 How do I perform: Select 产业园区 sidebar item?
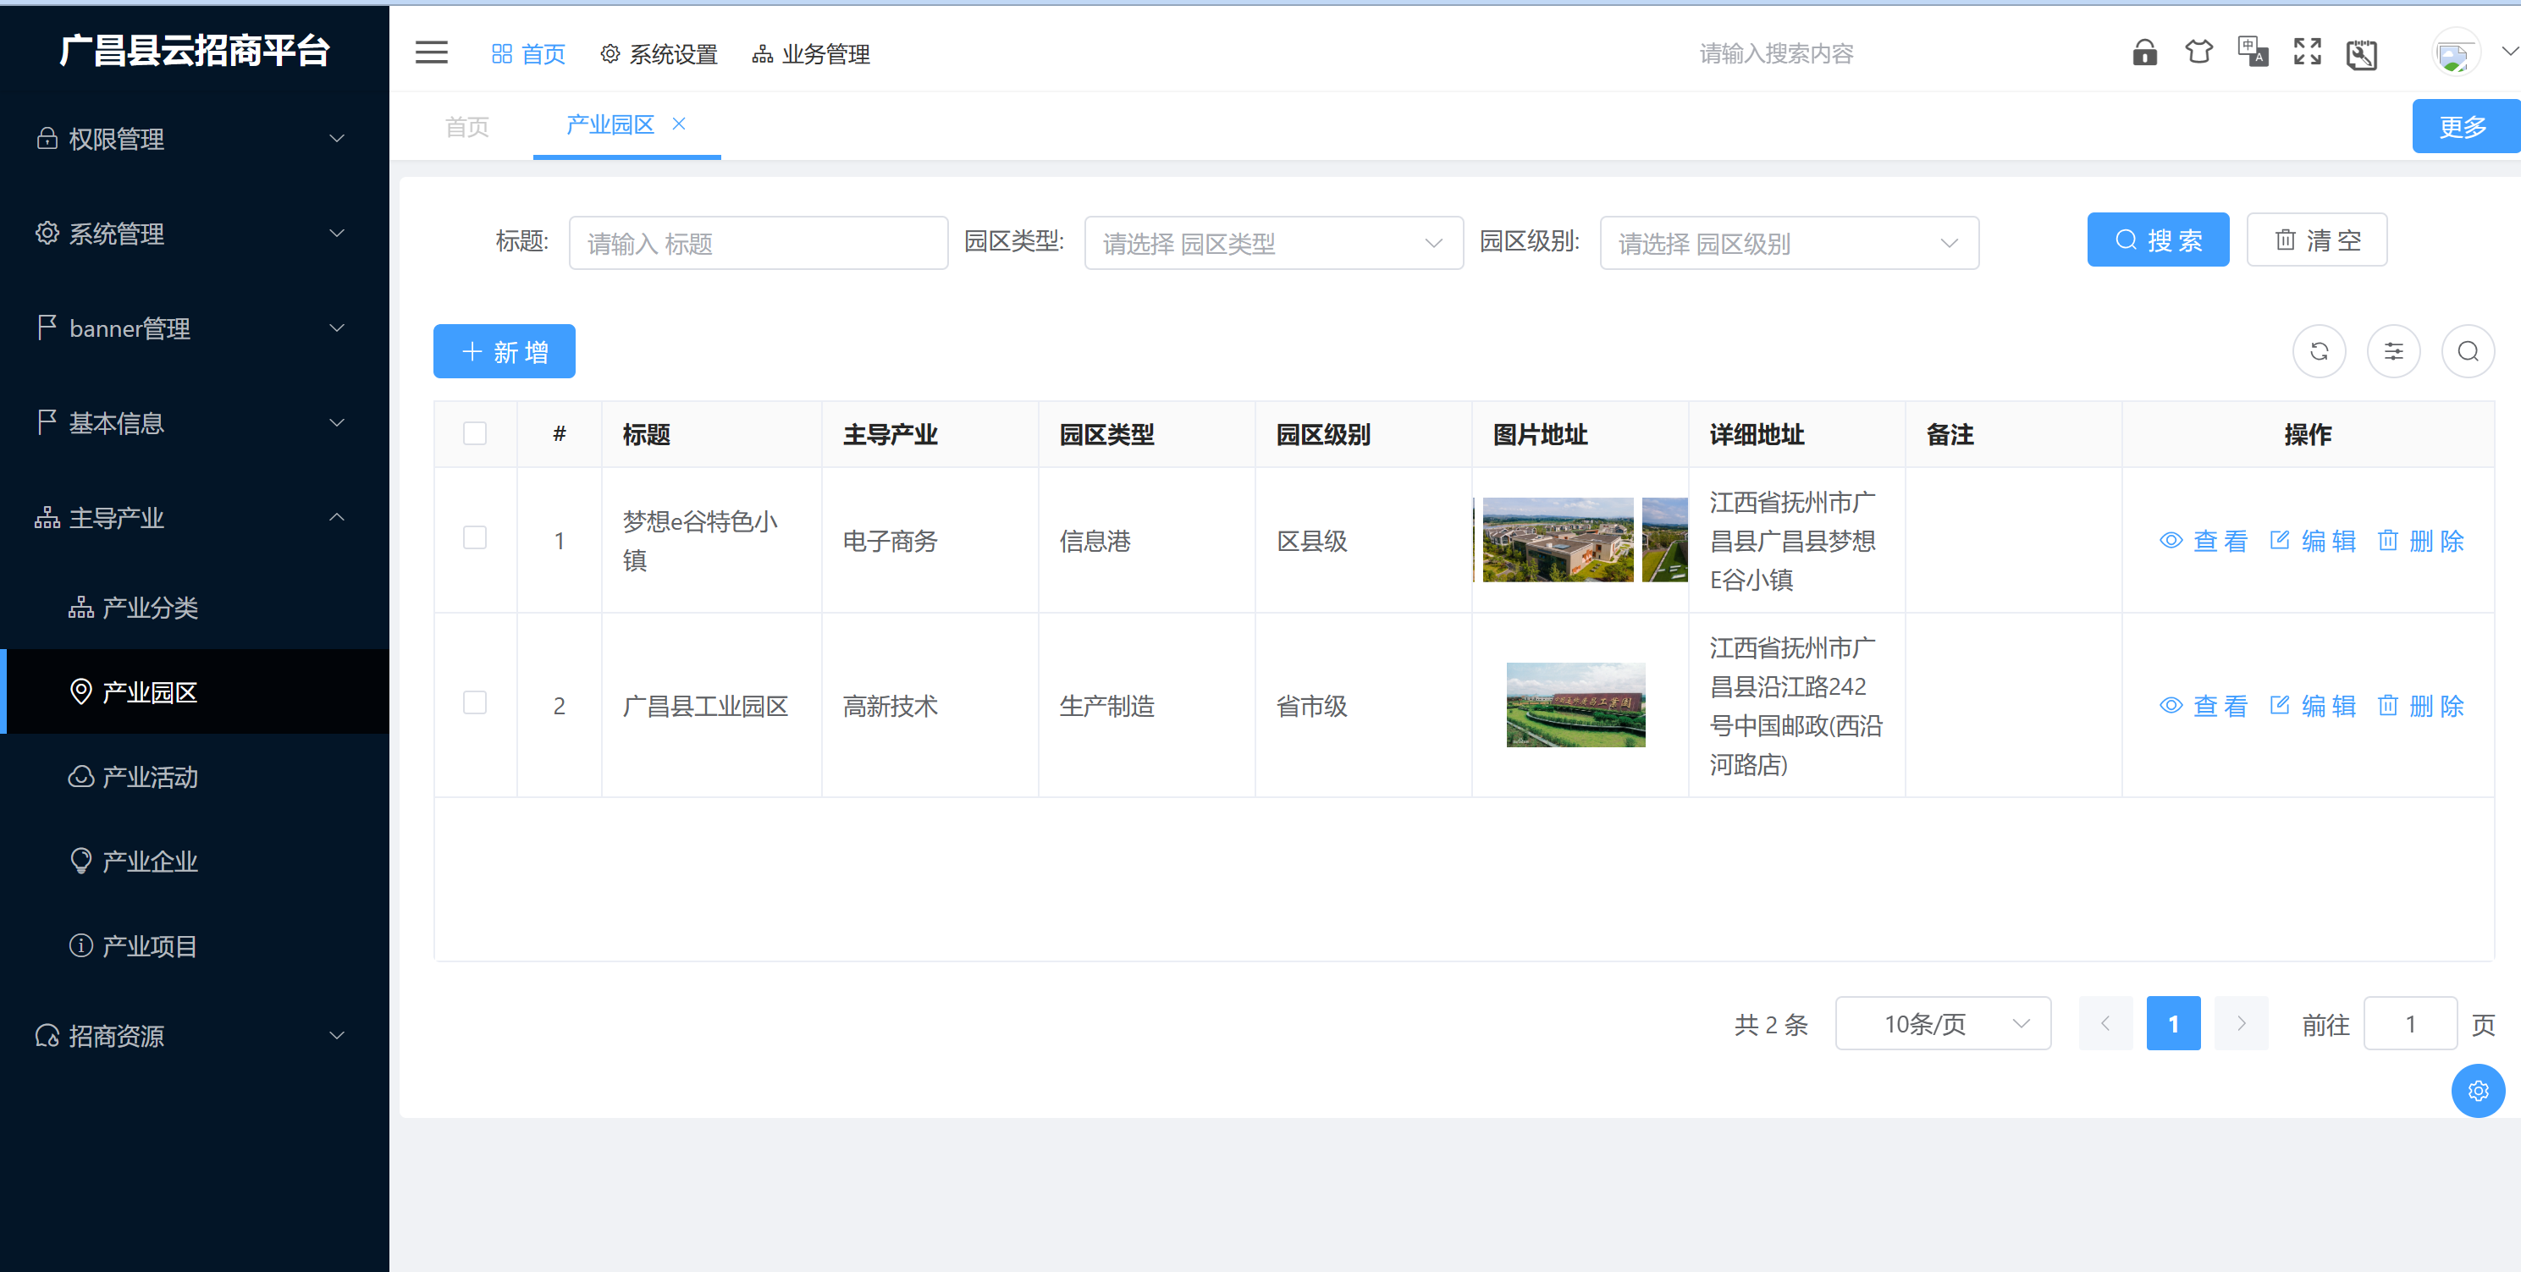[x=195, y=691]
